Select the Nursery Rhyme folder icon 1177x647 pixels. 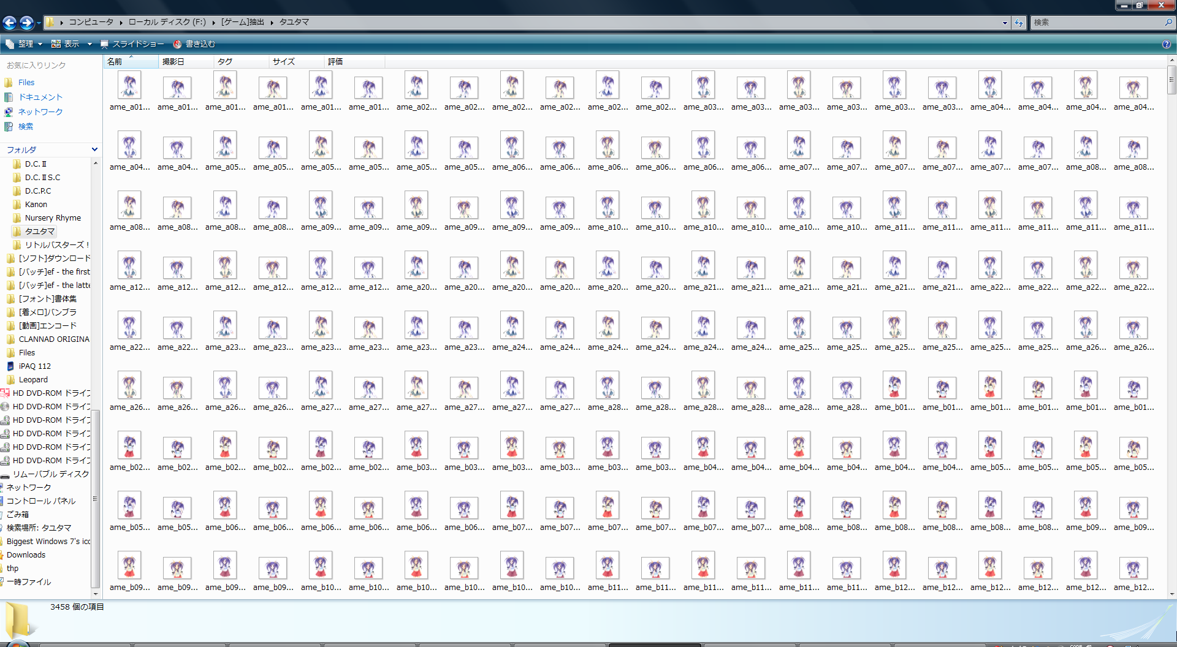point(17,218)
